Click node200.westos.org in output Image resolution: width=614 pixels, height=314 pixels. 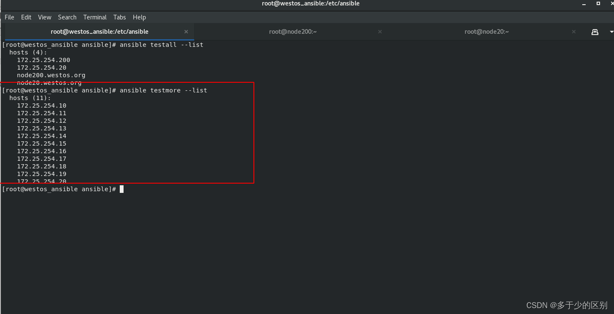pos(51,75)
